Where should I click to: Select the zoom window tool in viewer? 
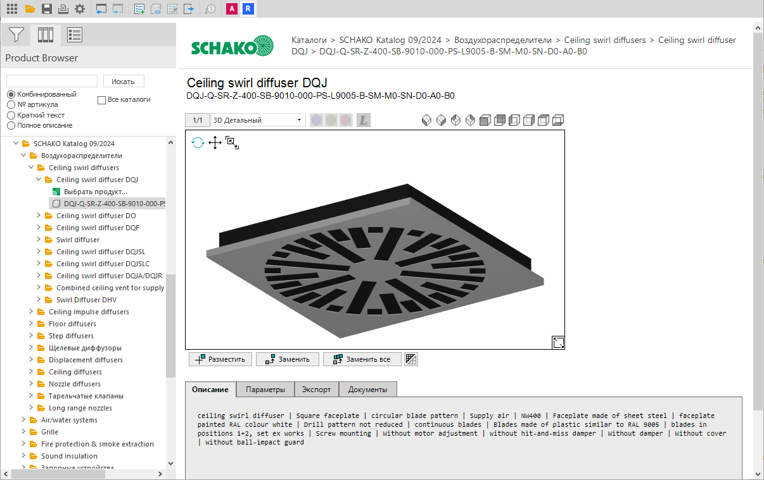point(232,143)
